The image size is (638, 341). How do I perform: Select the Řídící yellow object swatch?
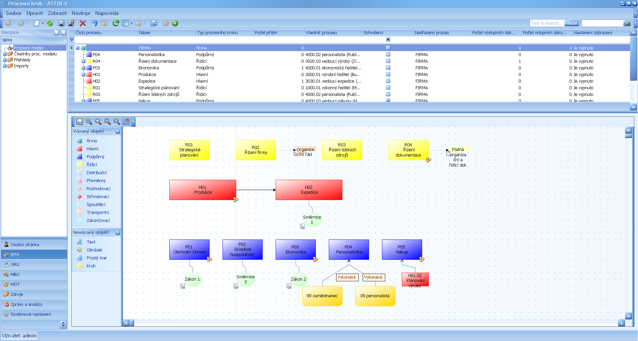point(79,165)
